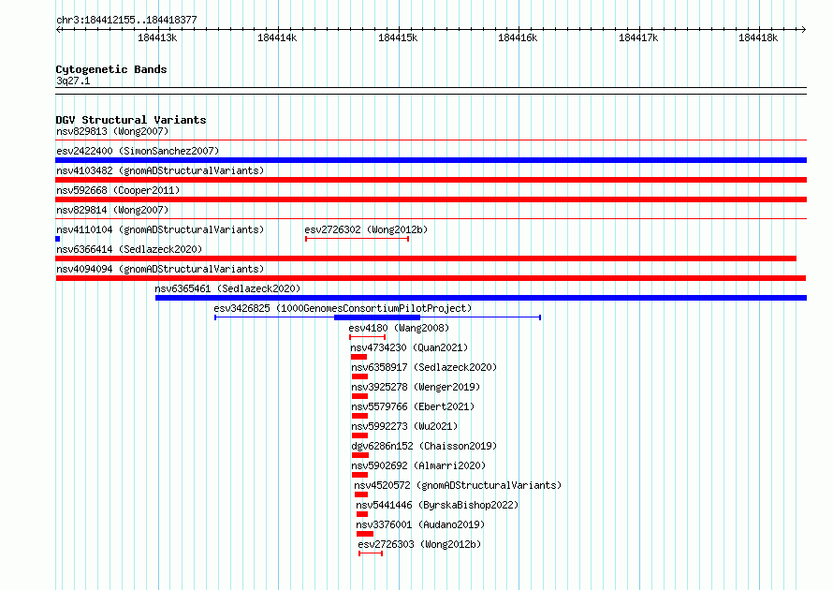Select the nsv5992273 red variant block
833x590 pixels.
[359, 435]
